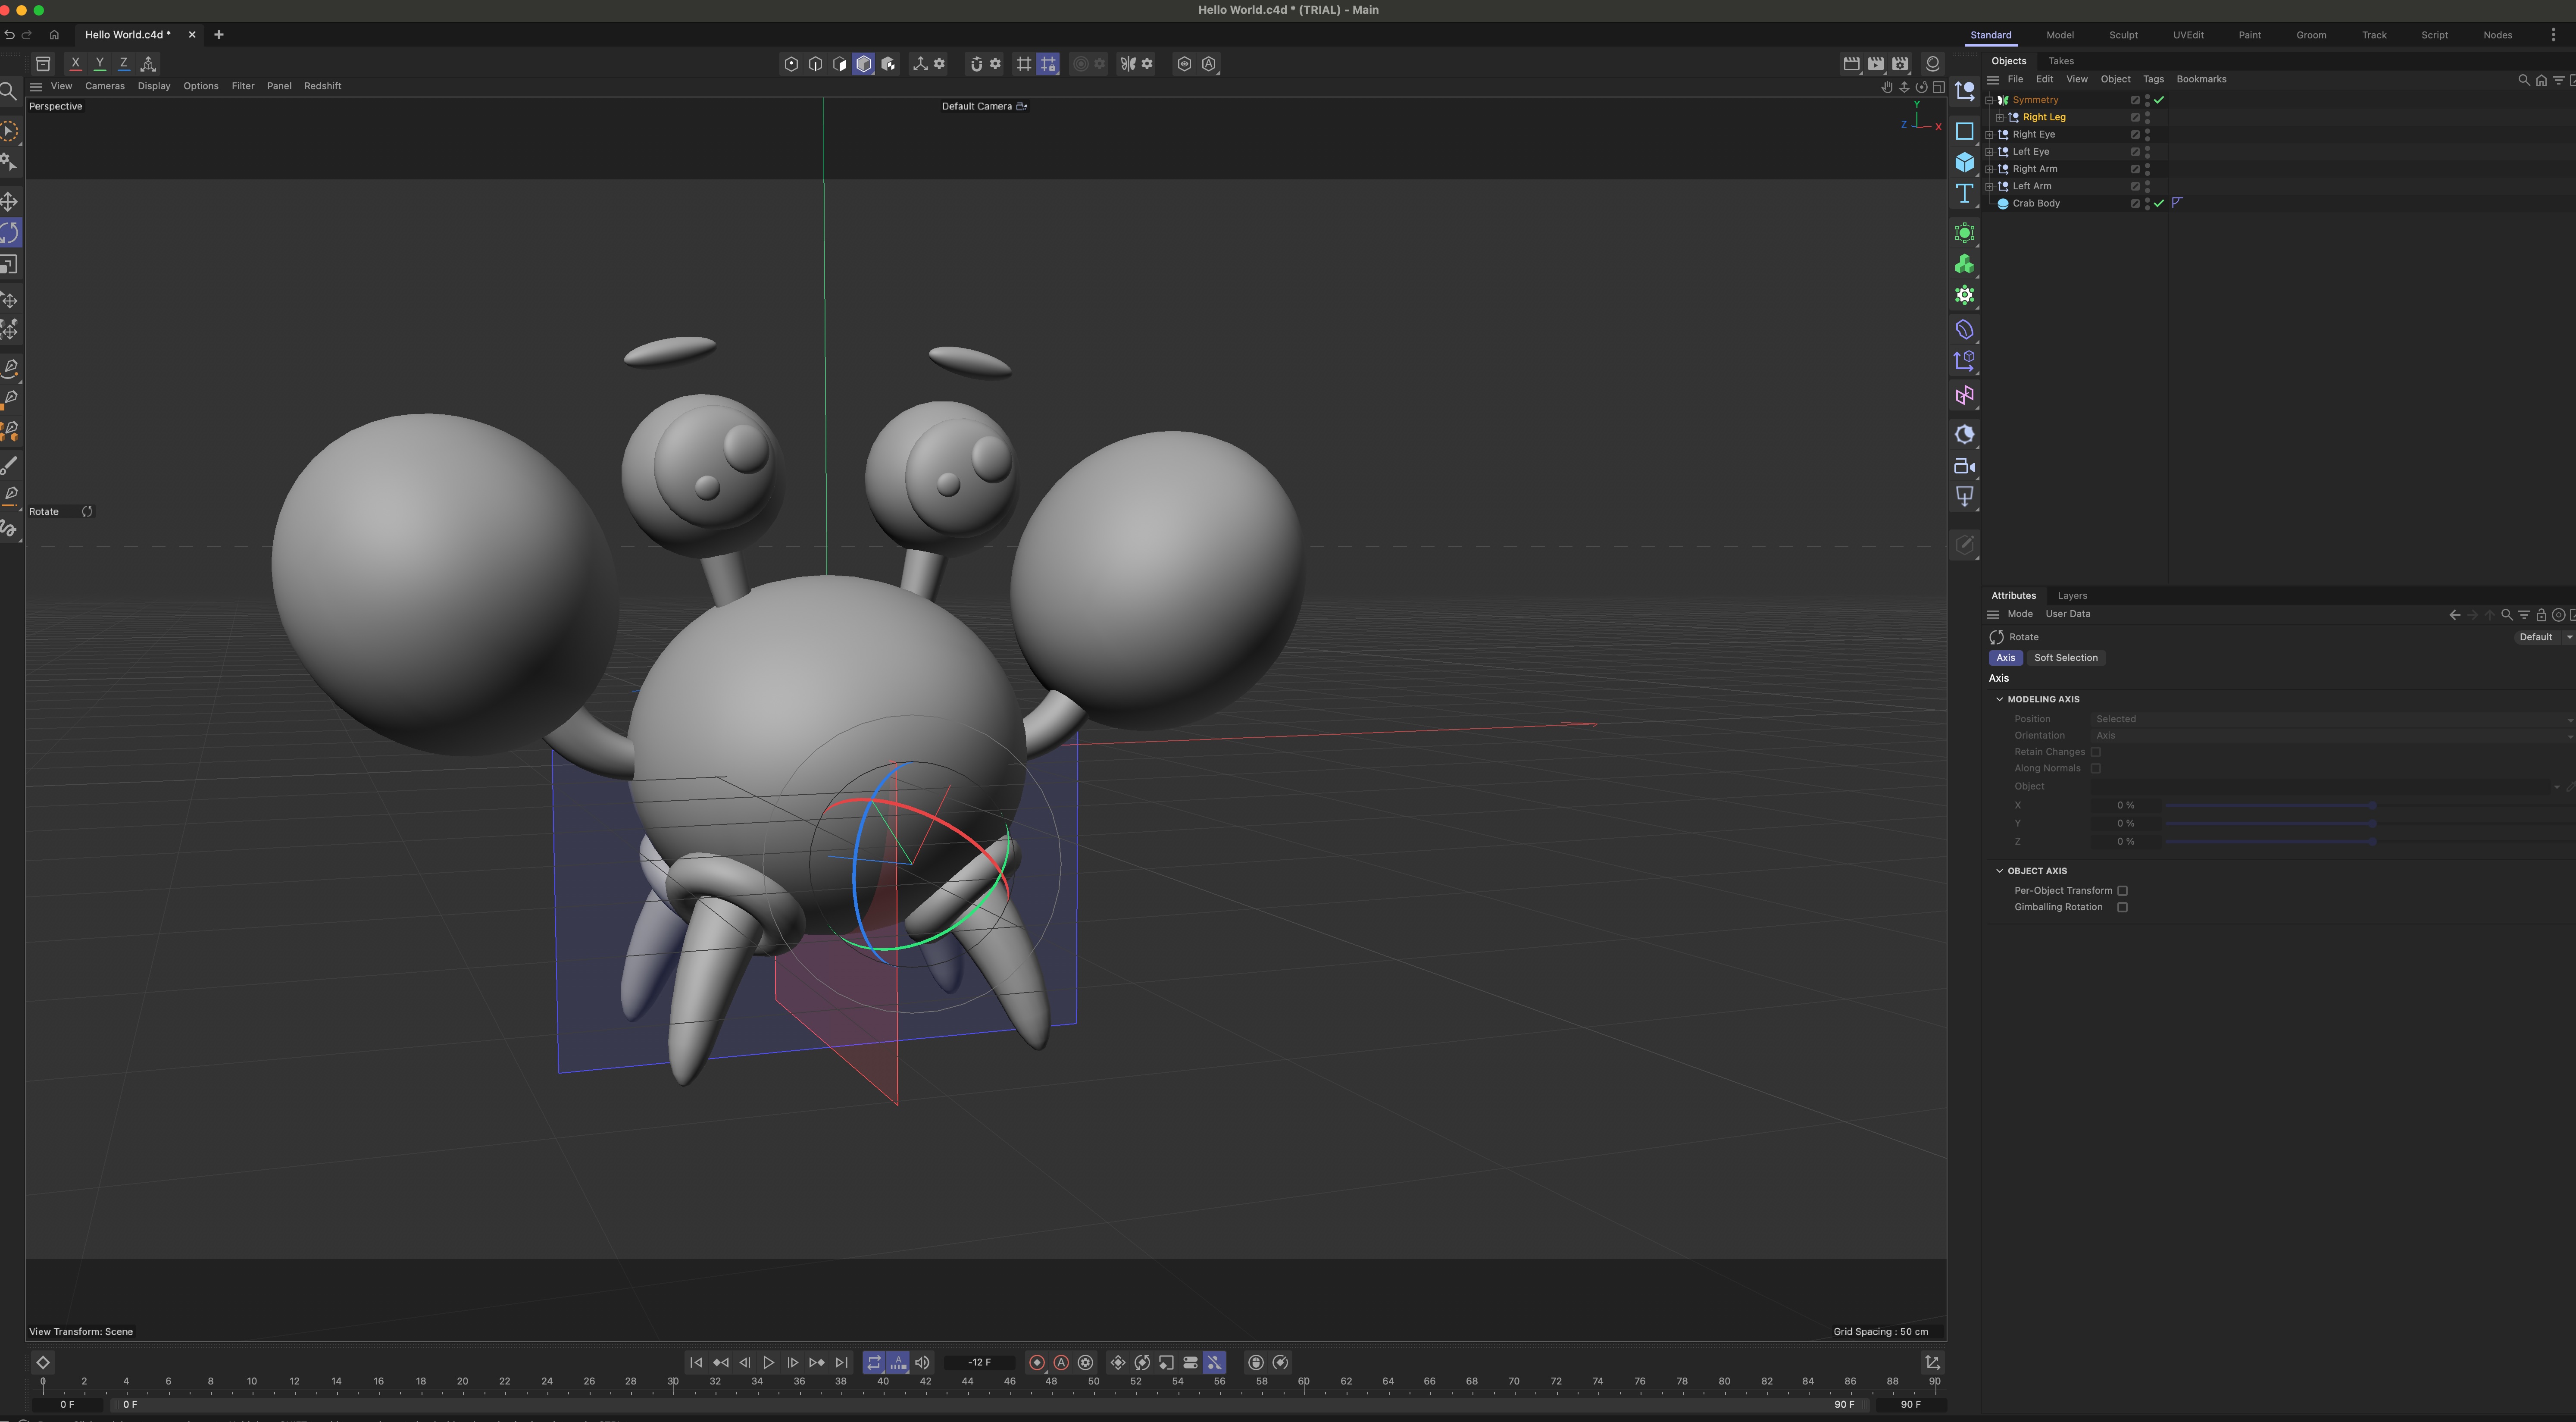Switch to Model mode
The image size is (2576, 1422).
coord(864,64)
